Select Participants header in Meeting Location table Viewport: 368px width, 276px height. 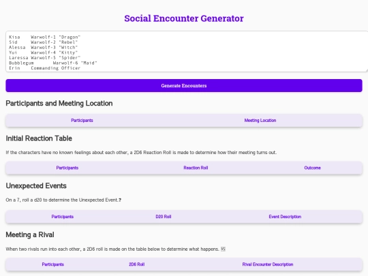82,121
